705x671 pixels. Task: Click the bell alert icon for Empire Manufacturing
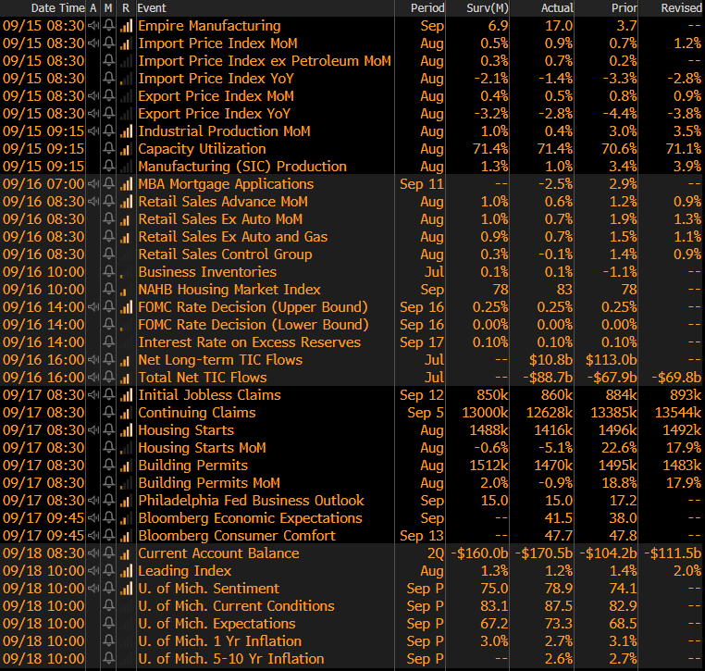(x=108, y=26)
